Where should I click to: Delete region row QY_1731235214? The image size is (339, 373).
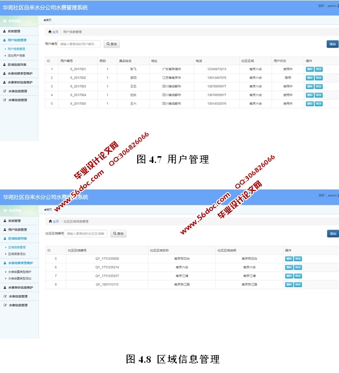[x=289, y=267]
